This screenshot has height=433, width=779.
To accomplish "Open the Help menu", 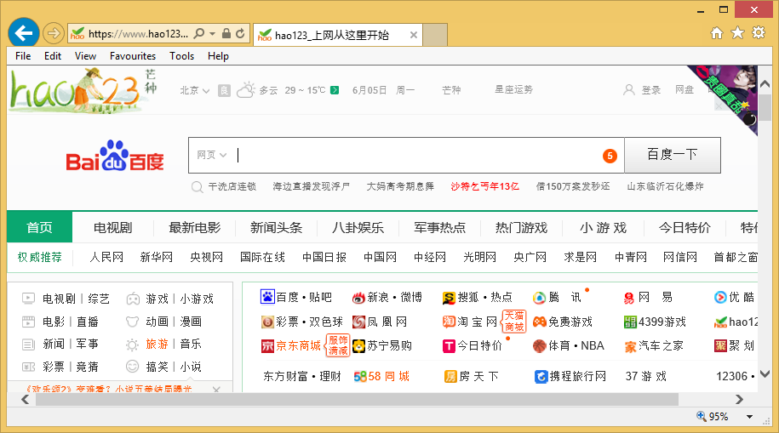I will click(x=218, y=56).
